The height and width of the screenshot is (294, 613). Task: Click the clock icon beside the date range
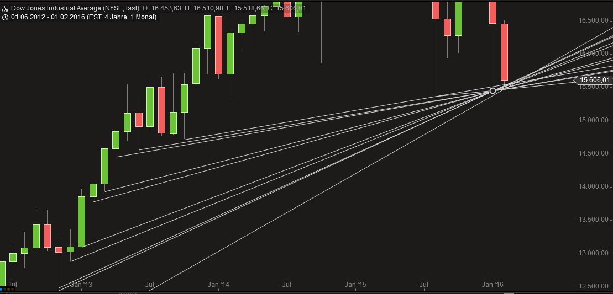(x=4, y=17)
